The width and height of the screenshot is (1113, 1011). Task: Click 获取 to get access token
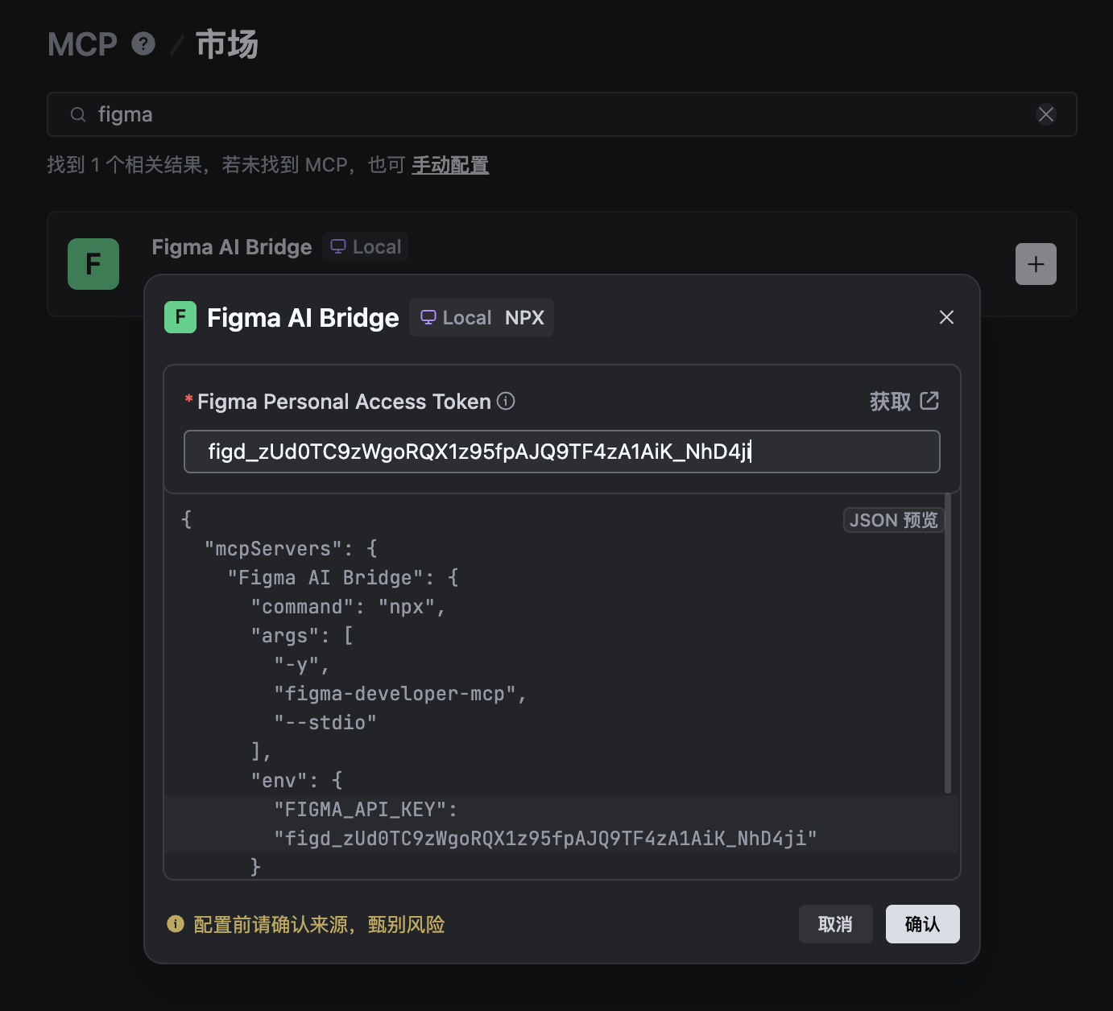890,401
